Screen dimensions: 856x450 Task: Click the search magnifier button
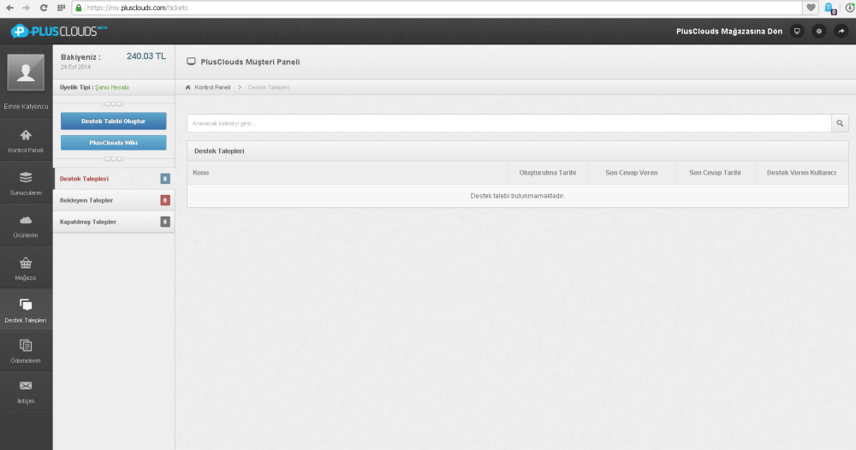click(840, 123)
